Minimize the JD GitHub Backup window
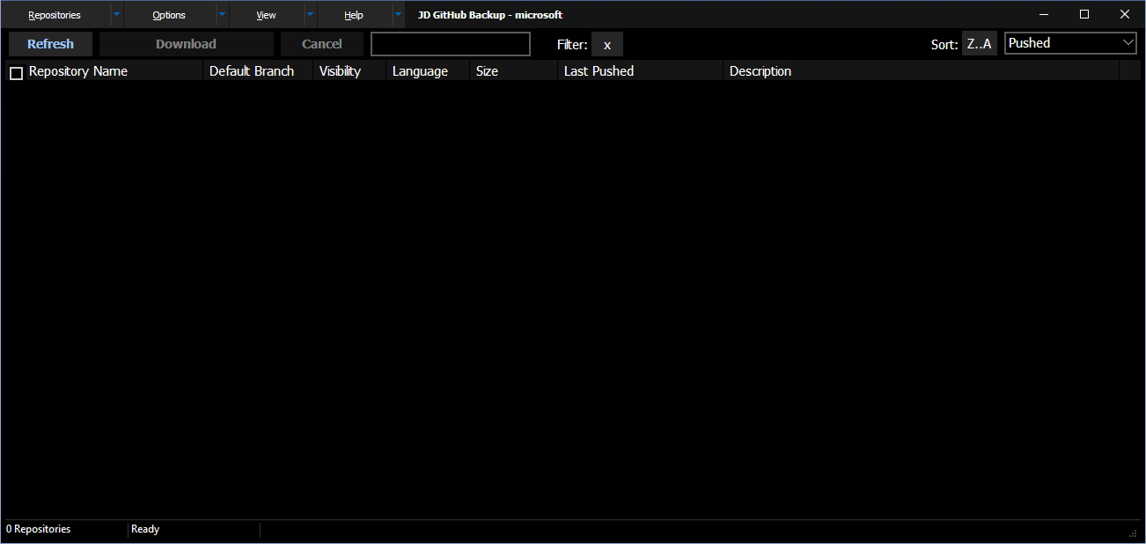Screen dimensions: 1146x544 1044,14
